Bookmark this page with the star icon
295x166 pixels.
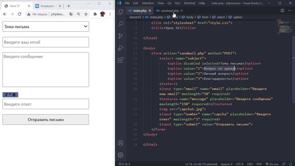pyautogui.click(x=86, y=14)
